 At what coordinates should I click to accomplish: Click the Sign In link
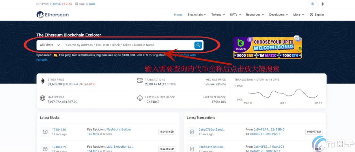click(x=319, y=15)
